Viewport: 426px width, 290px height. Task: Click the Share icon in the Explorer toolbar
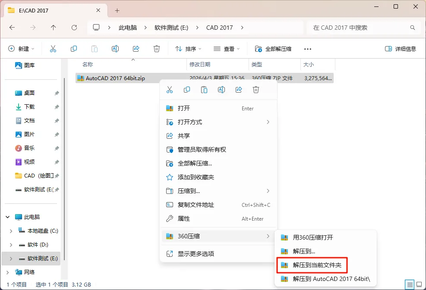136,49
